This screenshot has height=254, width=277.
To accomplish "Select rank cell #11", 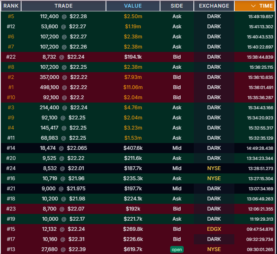I will click(x=11, y=138).
